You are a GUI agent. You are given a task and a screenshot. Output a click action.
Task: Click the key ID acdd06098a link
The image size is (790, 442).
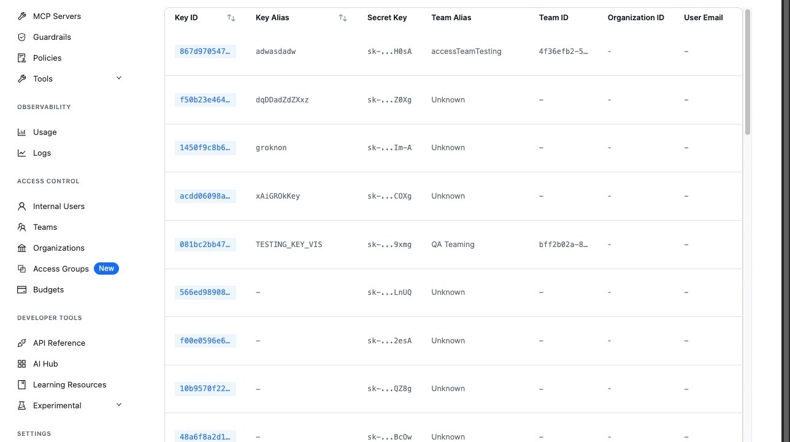click(x=205, y=196)
